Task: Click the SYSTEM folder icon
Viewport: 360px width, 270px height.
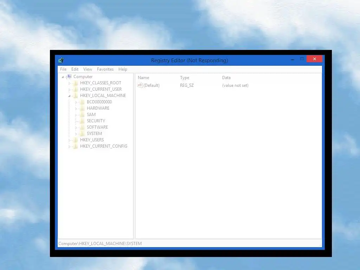Action: 82,134
